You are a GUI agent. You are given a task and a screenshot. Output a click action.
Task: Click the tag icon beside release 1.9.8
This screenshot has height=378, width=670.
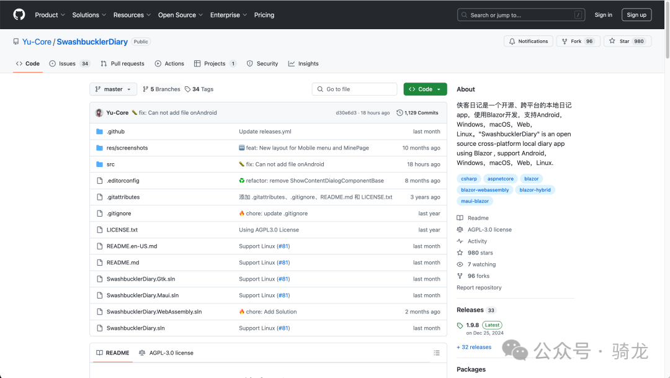click(460, 325)
